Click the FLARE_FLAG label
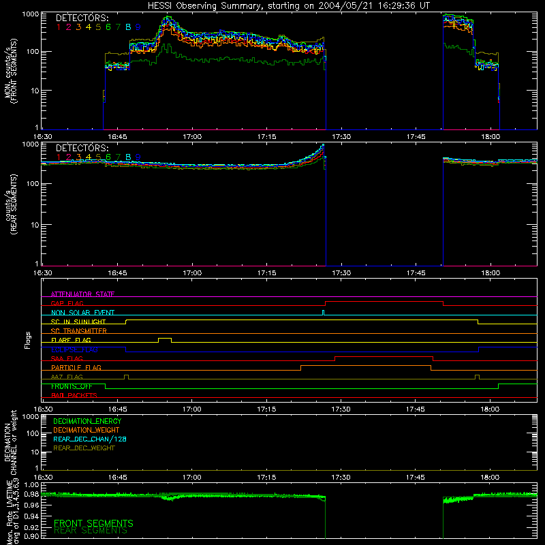The height and width of the screenshot is (545, 545). click(71, 340)
